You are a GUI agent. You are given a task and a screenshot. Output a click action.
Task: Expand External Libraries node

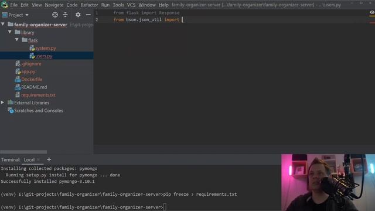2,103
